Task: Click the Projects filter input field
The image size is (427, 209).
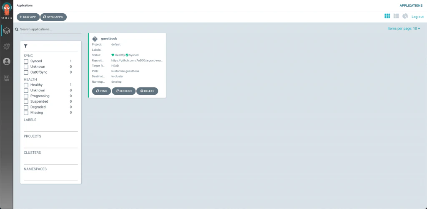Action: click(50, 144)
